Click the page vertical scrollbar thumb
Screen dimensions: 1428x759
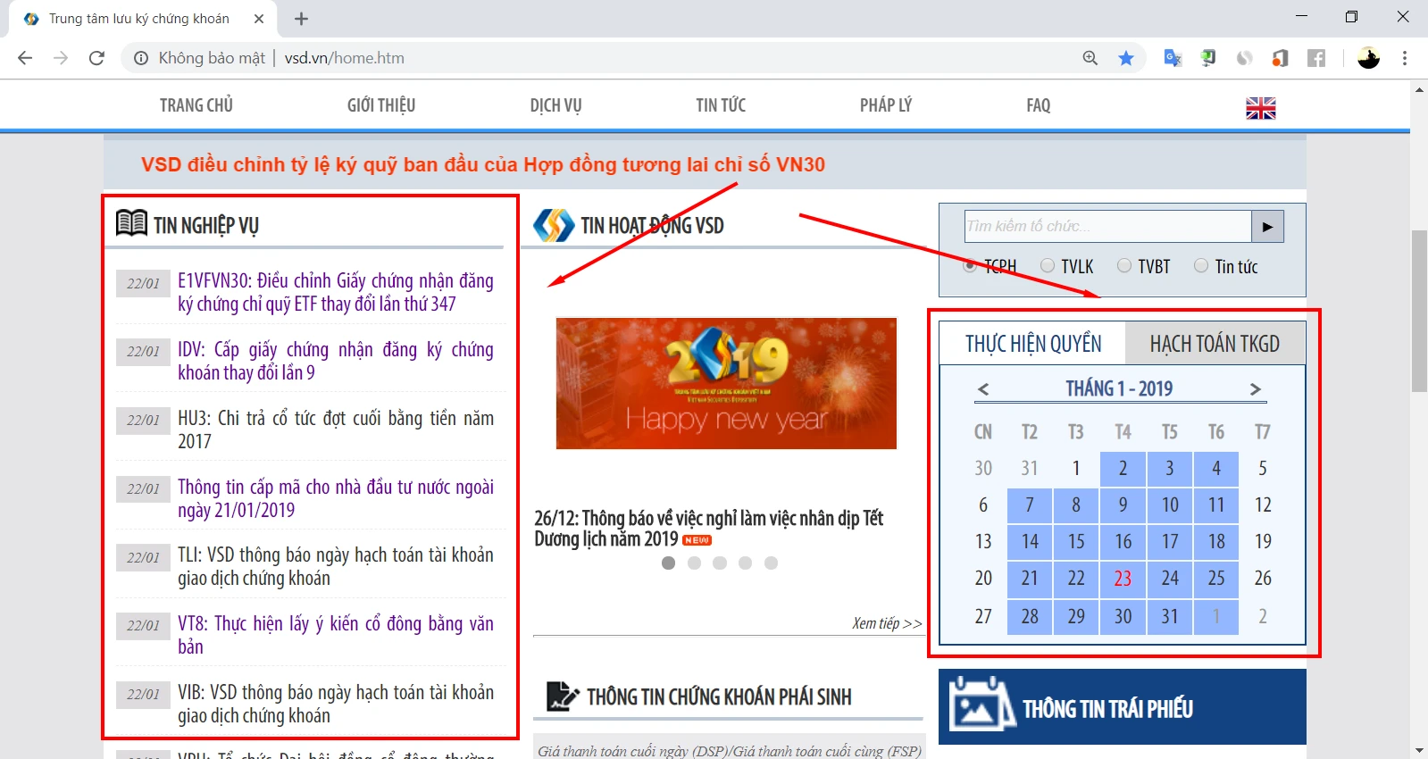(1419, 311)
